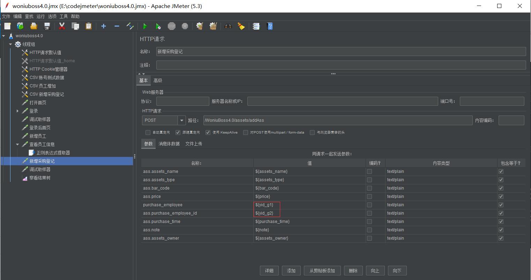
Task: Open the 文件 menu
Action: (6, 16)
